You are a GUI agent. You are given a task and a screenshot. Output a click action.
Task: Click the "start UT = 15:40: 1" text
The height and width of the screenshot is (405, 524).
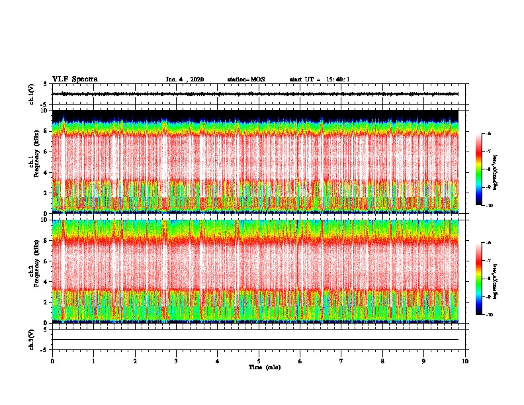point(320,79)
